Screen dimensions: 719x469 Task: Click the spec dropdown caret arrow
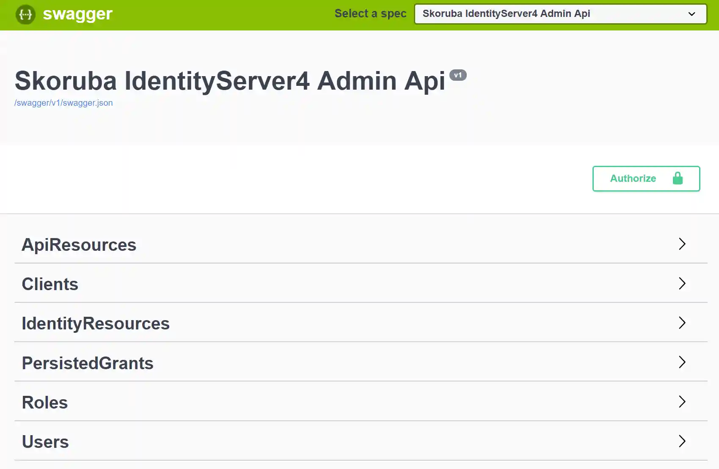[x=691, y=14]
